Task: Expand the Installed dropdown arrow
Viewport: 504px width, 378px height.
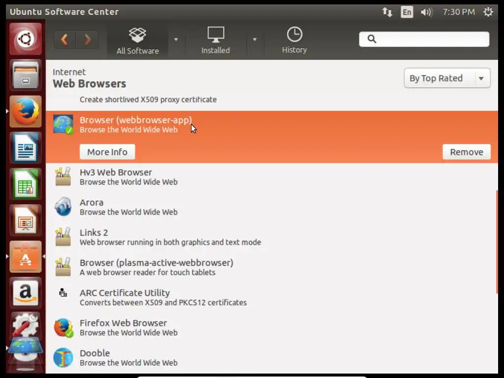Action: click(x=254, y=39)
